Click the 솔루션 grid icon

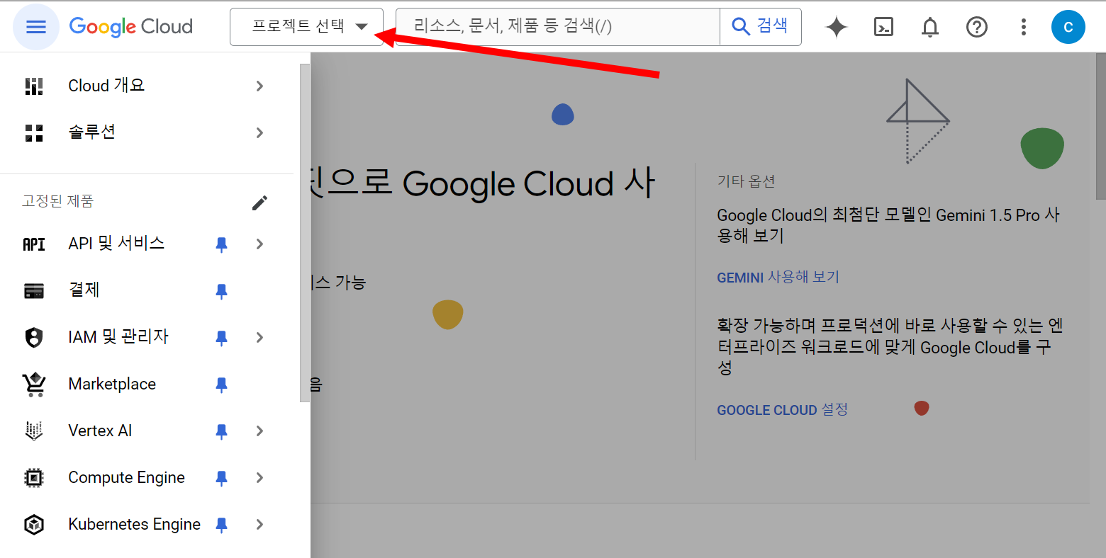tap(34, 133)
